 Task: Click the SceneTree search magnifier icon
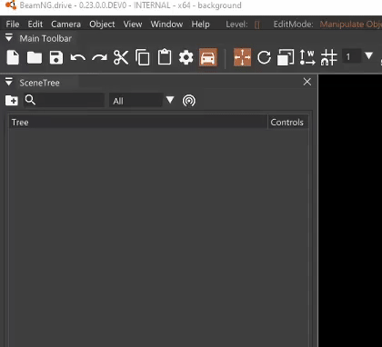30,100
